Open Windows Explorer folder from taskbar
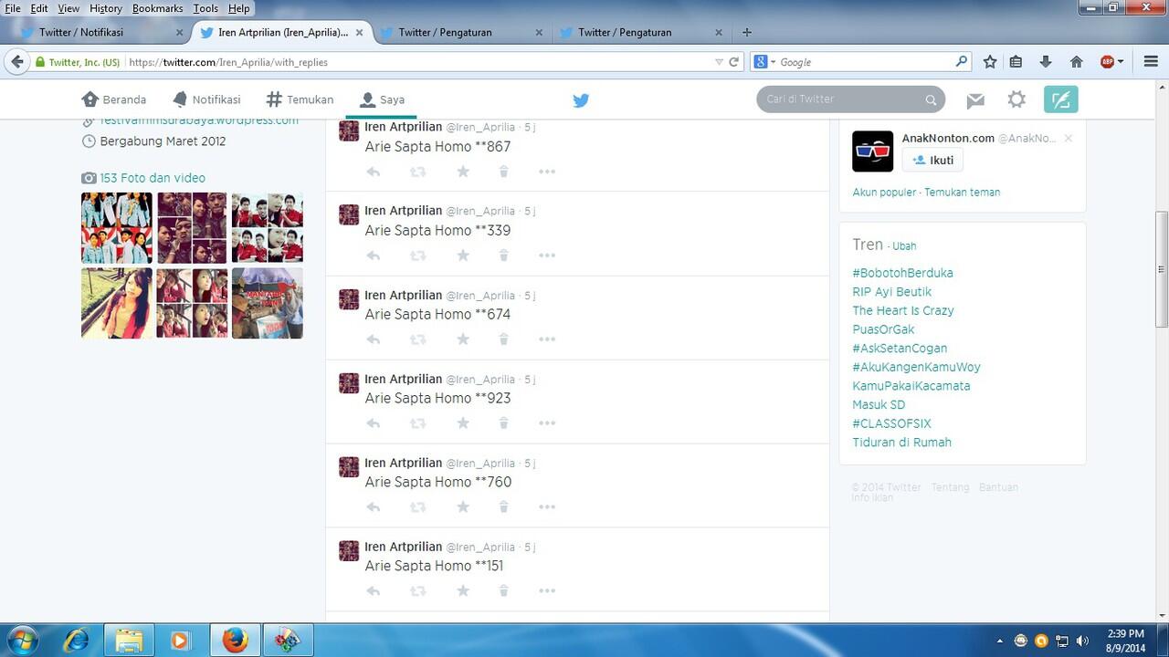The width and height of the screenshot is (1169, 657). tap(128, 641)
